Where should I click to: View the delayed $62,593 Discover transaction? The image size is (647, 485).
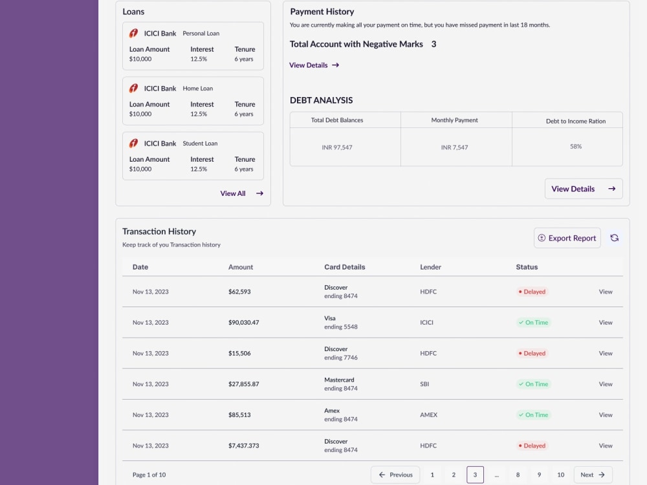(606, 292)
